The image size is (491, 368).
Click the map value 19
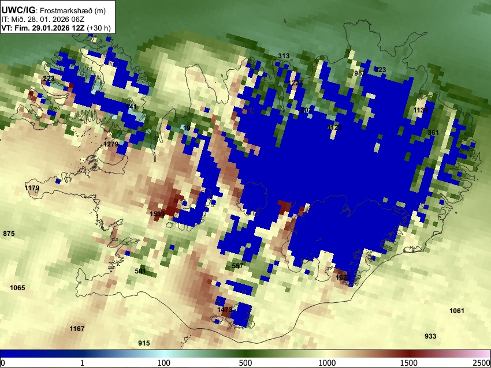pos(187,128)
